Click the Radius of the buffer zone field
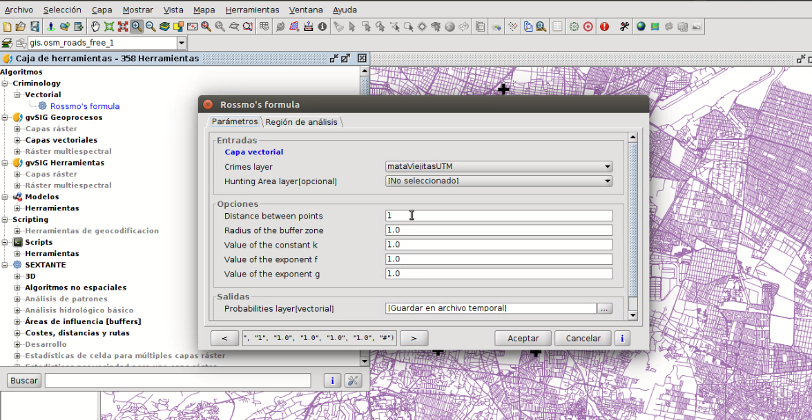 point(499,230)
